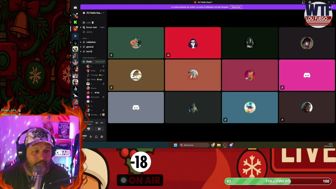Screen dimensions: 336x189
Task: Open Chrome from the taskbar
Action: [x=213, y=145]
